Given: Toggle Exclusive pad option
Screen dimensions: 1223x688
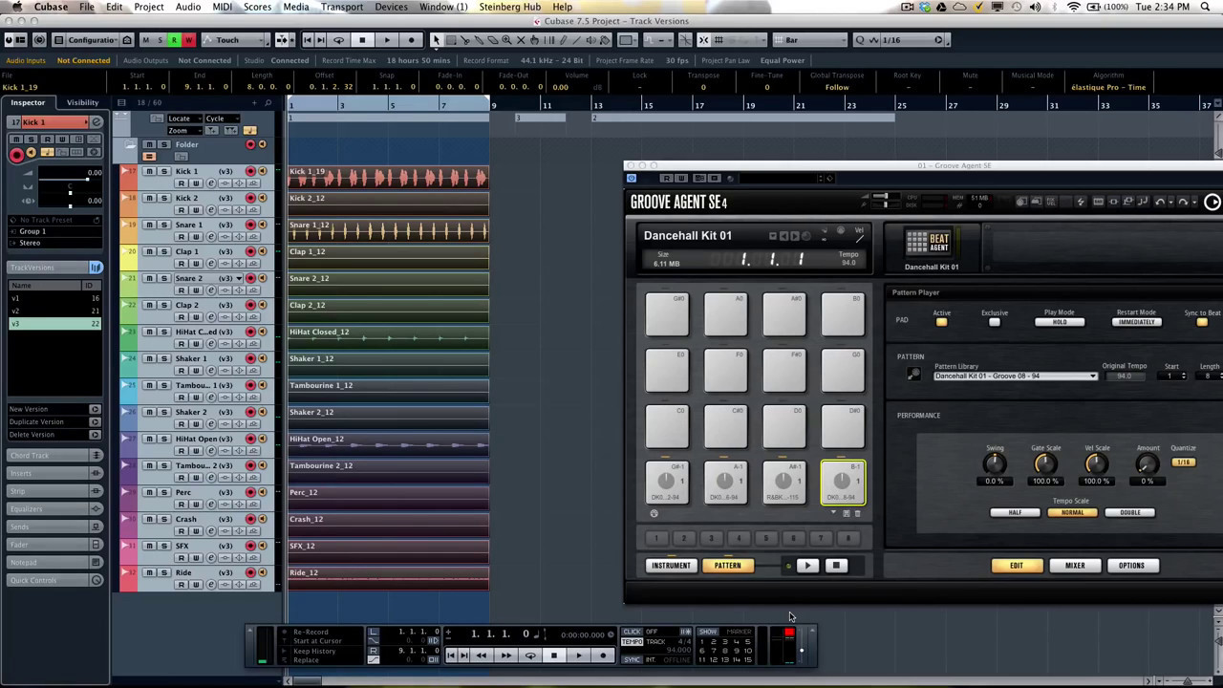Looking at the screenshot, I should coord(994,322).
